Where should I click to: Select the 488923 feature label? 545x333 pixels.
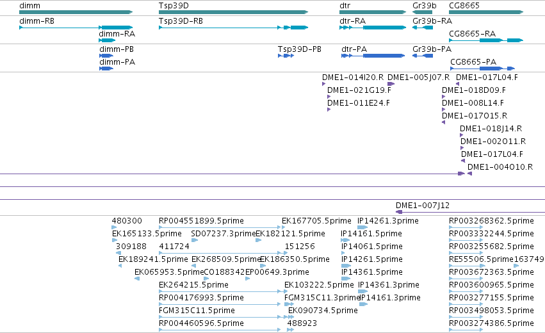pyautogui.click(x=302, y=323)
